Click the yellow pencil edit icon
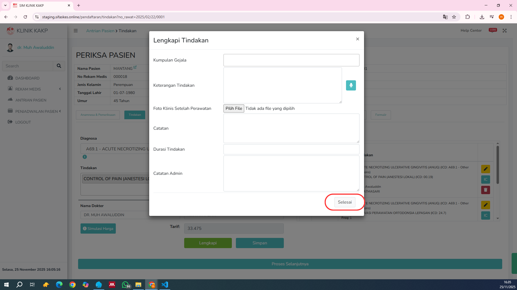The image size is (517, 290). click(x=485, y=169)
